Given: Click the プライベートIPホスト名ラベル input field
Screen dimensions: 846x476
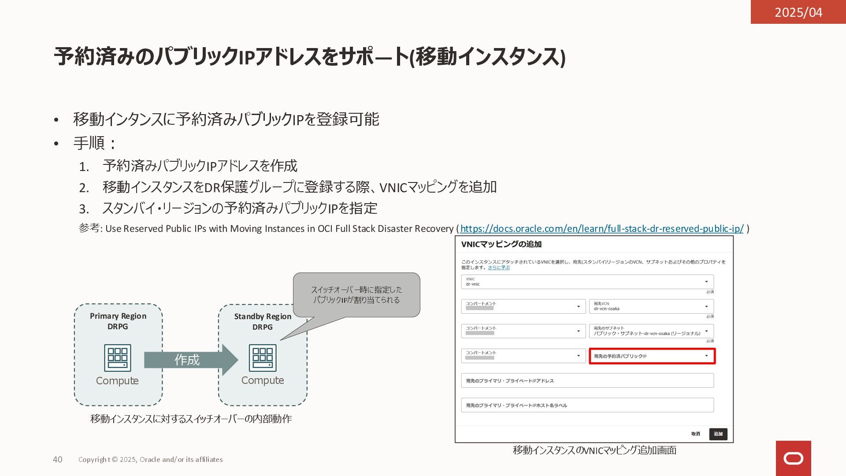Looking at the screenshot, I should coord(587,405).
